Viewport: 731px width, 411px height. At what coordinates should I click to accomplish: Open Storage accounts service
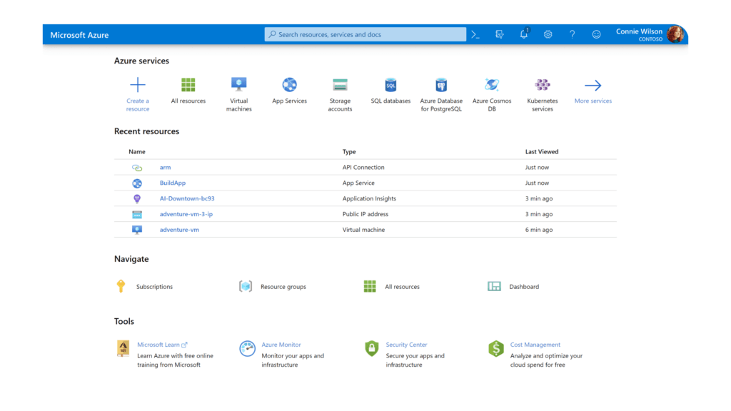pyautogui.click(x=340, y=85)
